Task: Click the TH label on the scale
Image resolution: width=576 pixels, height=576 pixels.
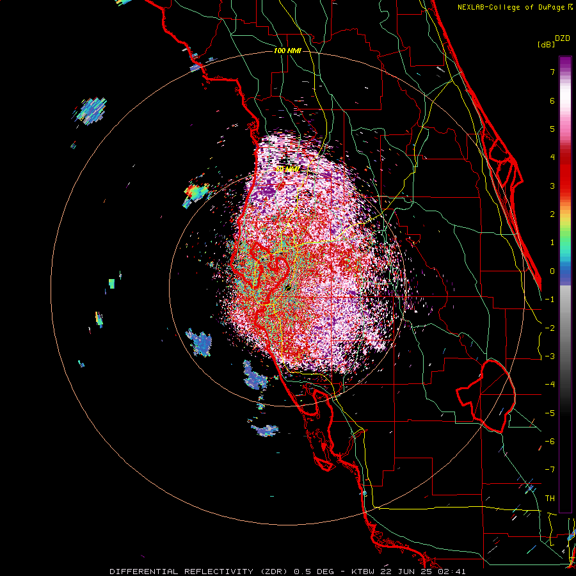Action: pyautogui.click(x=550, y=499)
